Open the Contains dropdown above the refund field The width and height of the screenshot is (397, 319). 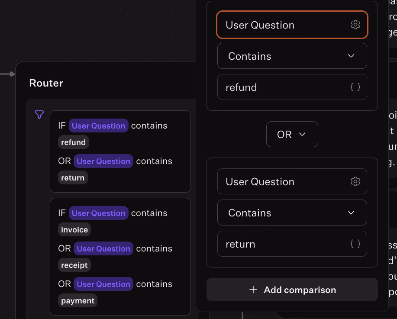(292, 56)
